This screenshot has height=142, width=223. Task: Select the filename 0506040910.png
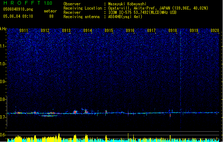click(18, 9)
